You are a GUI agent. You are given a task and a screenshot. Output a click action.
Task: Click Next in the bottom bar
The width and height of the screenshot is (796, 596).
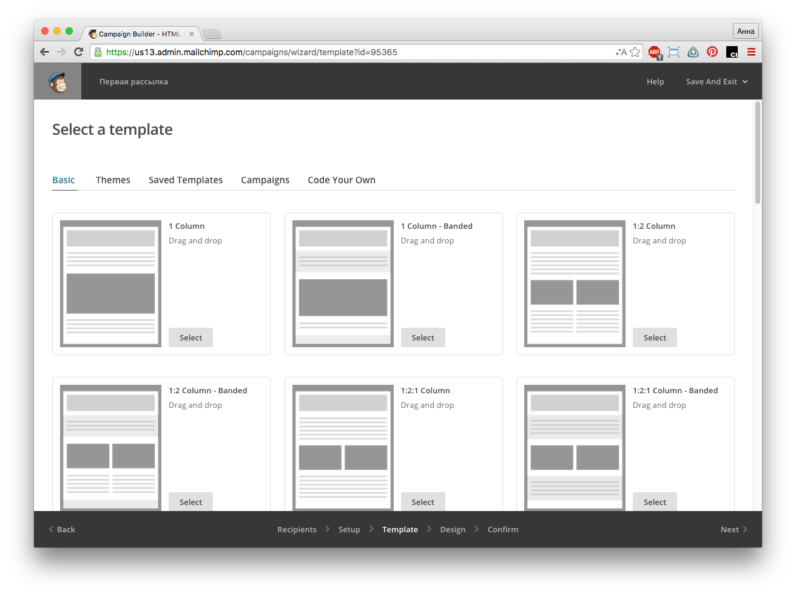click(x=733, y=530)
